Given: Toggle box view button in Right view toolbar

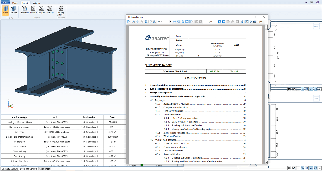Looking at the screenshot, I should pos(302,168).
